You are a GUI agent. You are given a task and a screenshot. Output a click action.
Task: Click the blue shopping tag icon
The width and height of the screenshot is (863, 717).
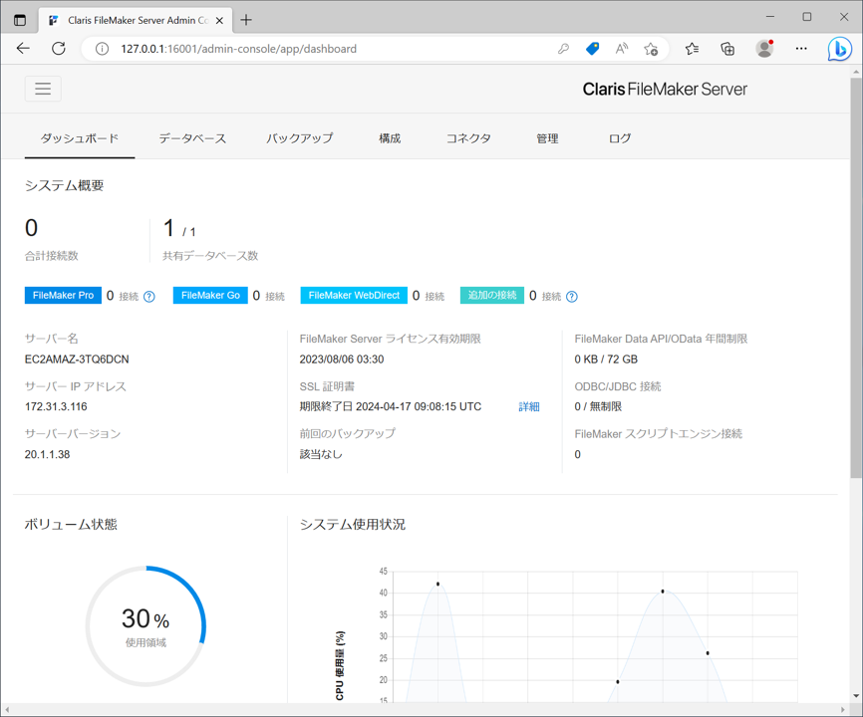tap(592, 49)
